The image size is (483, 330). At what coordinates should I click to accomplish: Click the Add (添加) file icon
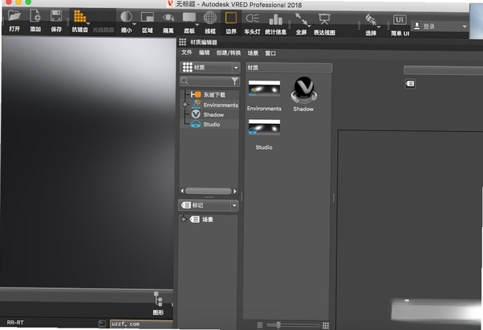click(x=35, y=16)
